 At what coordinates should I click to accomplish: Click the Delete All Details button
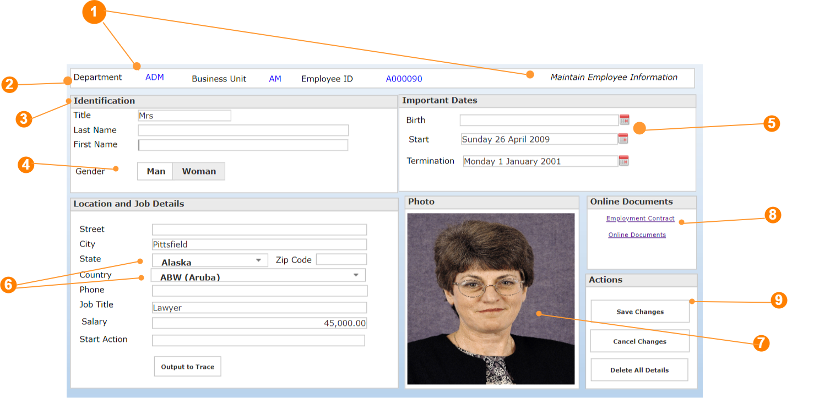coord(639,370)
